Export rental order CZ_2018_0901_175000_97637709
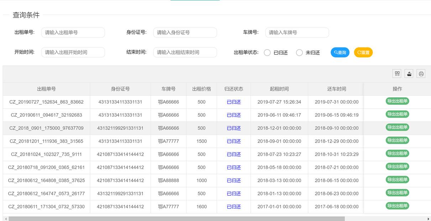 point(397,127)
